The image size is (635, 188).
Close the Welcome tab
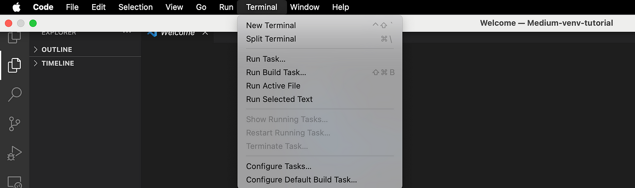point(205,33)
